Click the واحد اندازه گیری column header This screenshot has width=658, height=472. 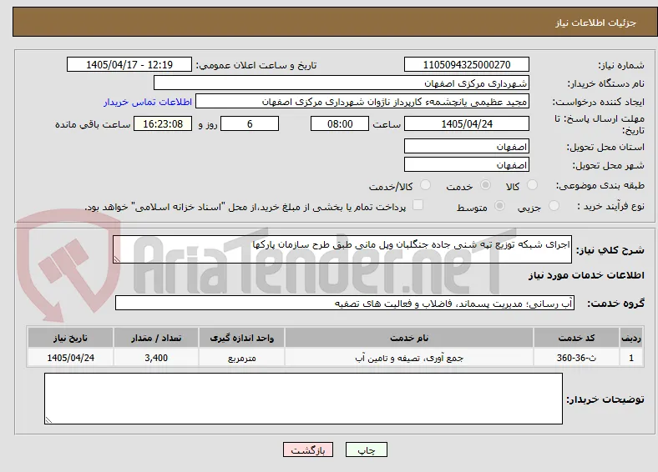(x=241, y=338)
